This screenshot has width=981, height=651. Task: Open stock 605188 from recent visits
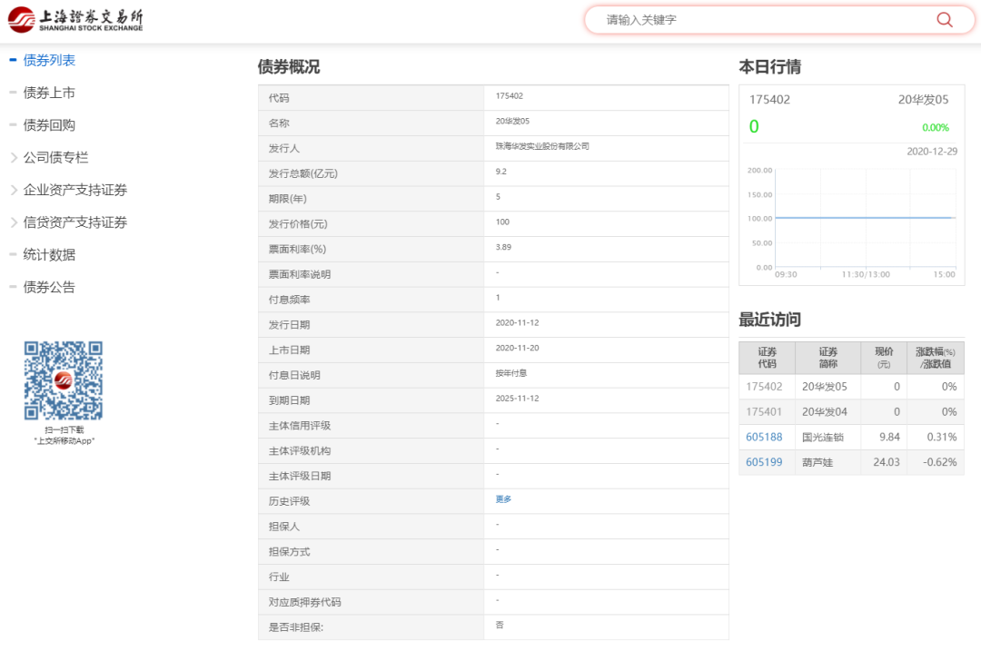click(764, 438)
